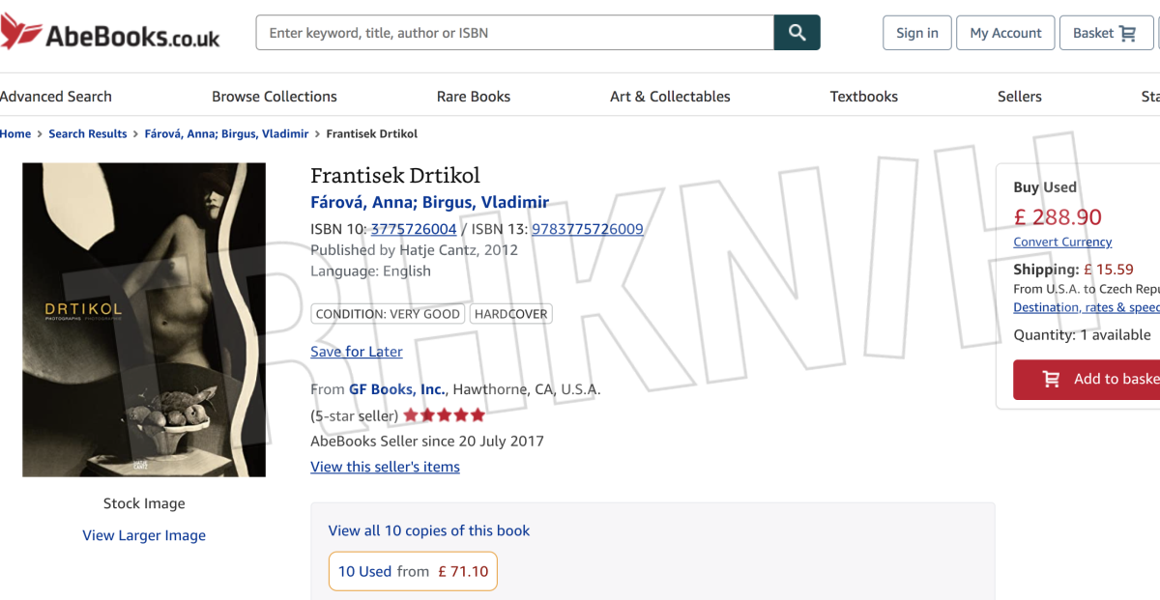This screenshot has height=600, width=1160.
Task: Go to Rare Books section
Action: coord(474,97)
